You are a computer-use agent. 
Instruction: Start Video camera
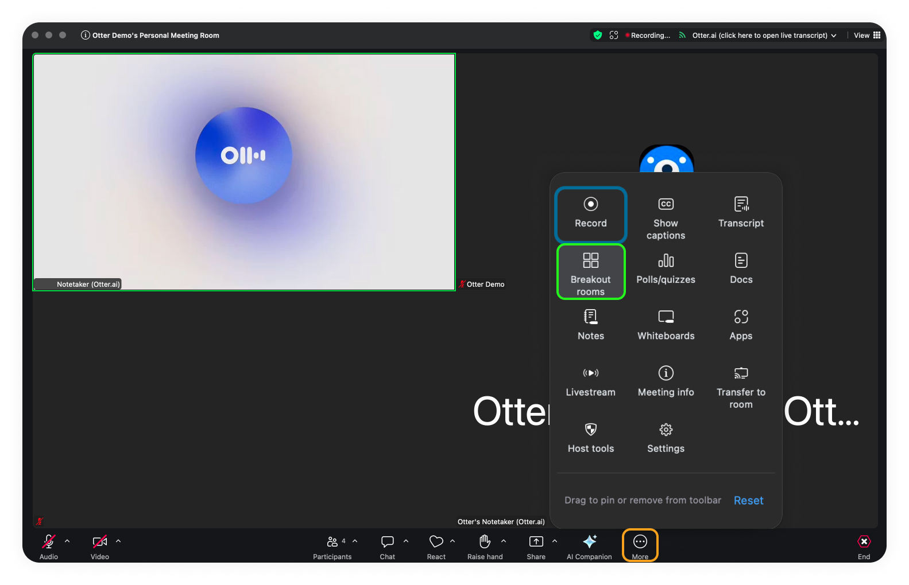(100, 546)
